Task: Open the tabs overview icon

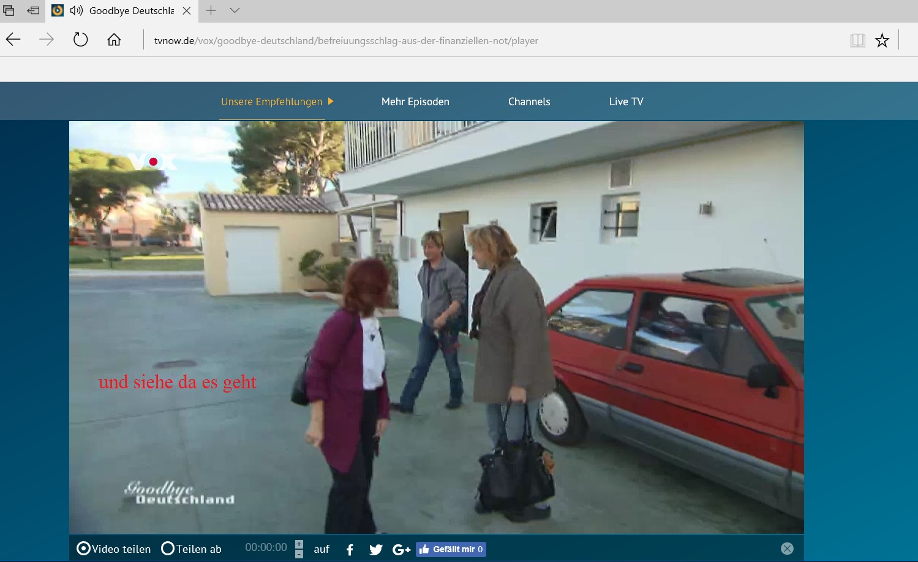Action: (9, 10)
